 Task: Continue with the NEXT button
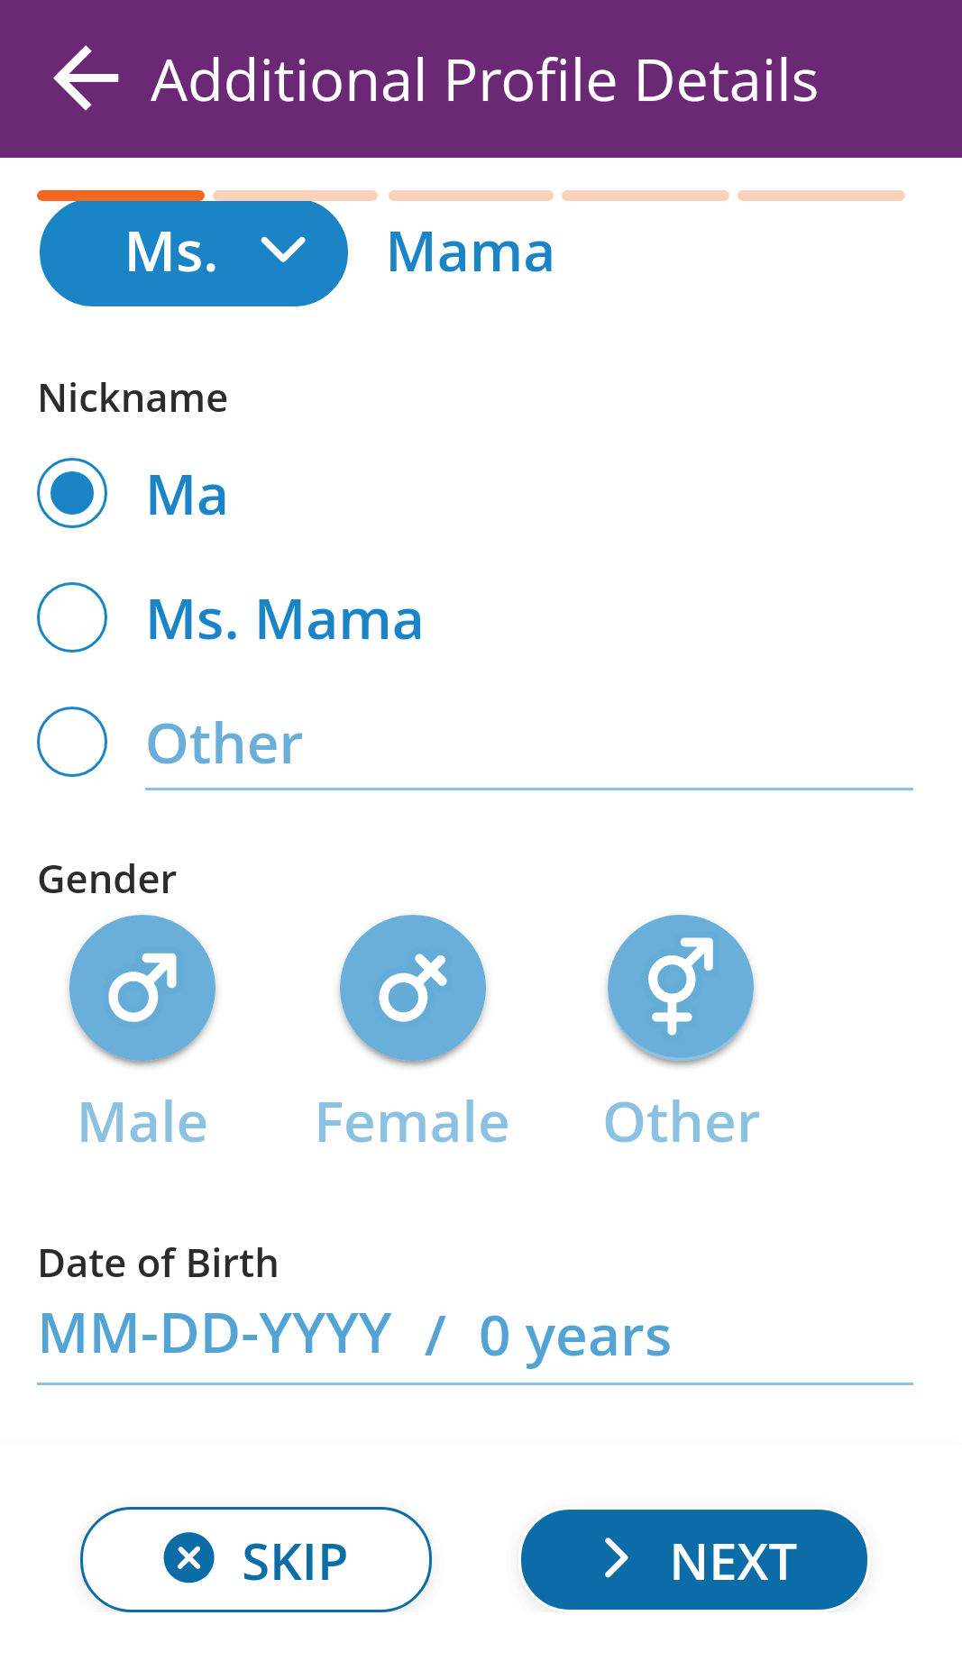[x=694, y=1559]
